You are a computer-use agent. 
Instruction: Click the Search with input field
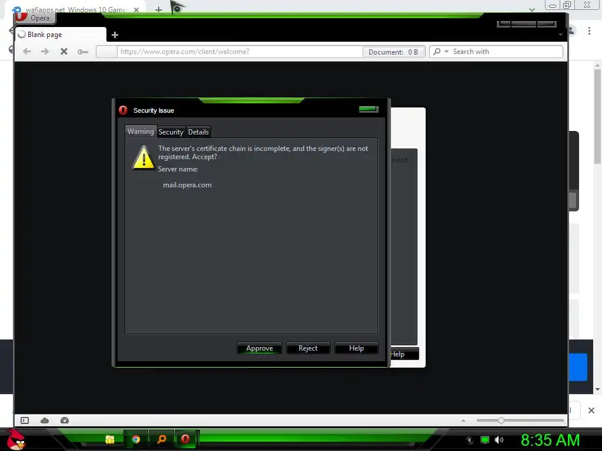pyautogui.click(x=506, y=52)
